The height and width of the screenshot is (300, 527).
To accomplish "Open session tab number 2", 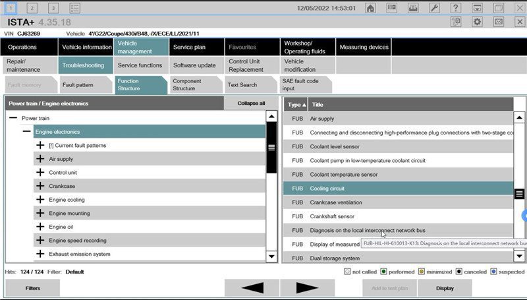I will click(32, 8).
